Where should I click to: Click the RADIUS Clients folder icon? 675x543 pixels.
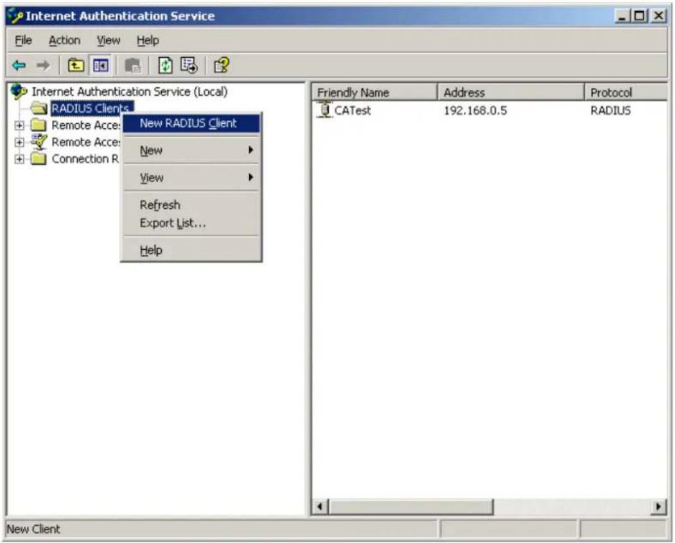(39, 108)
